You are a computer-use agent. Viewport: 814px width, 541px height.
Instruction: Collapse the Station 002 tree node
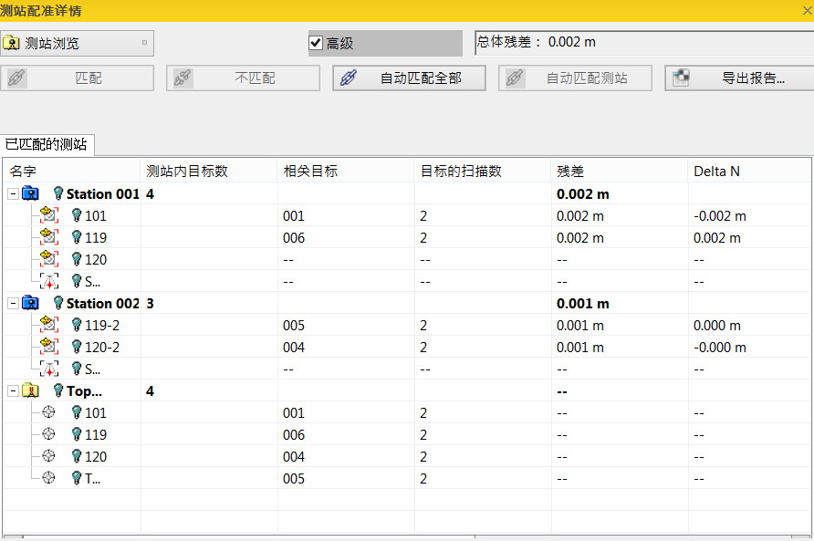pos(12,303)
